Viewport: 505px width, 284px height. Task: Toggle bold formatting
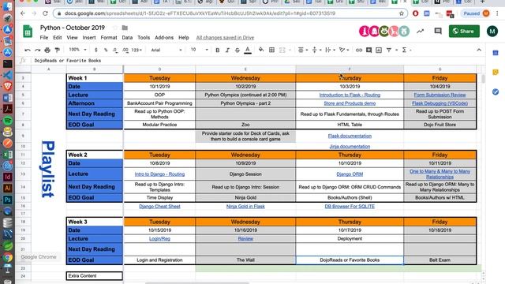[x=218, y=50]
